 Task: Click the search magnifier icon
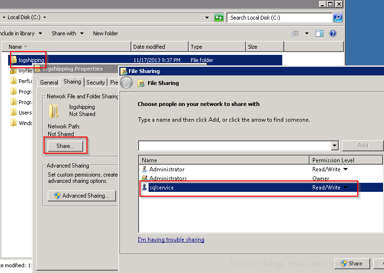click(x=338, y=18)
